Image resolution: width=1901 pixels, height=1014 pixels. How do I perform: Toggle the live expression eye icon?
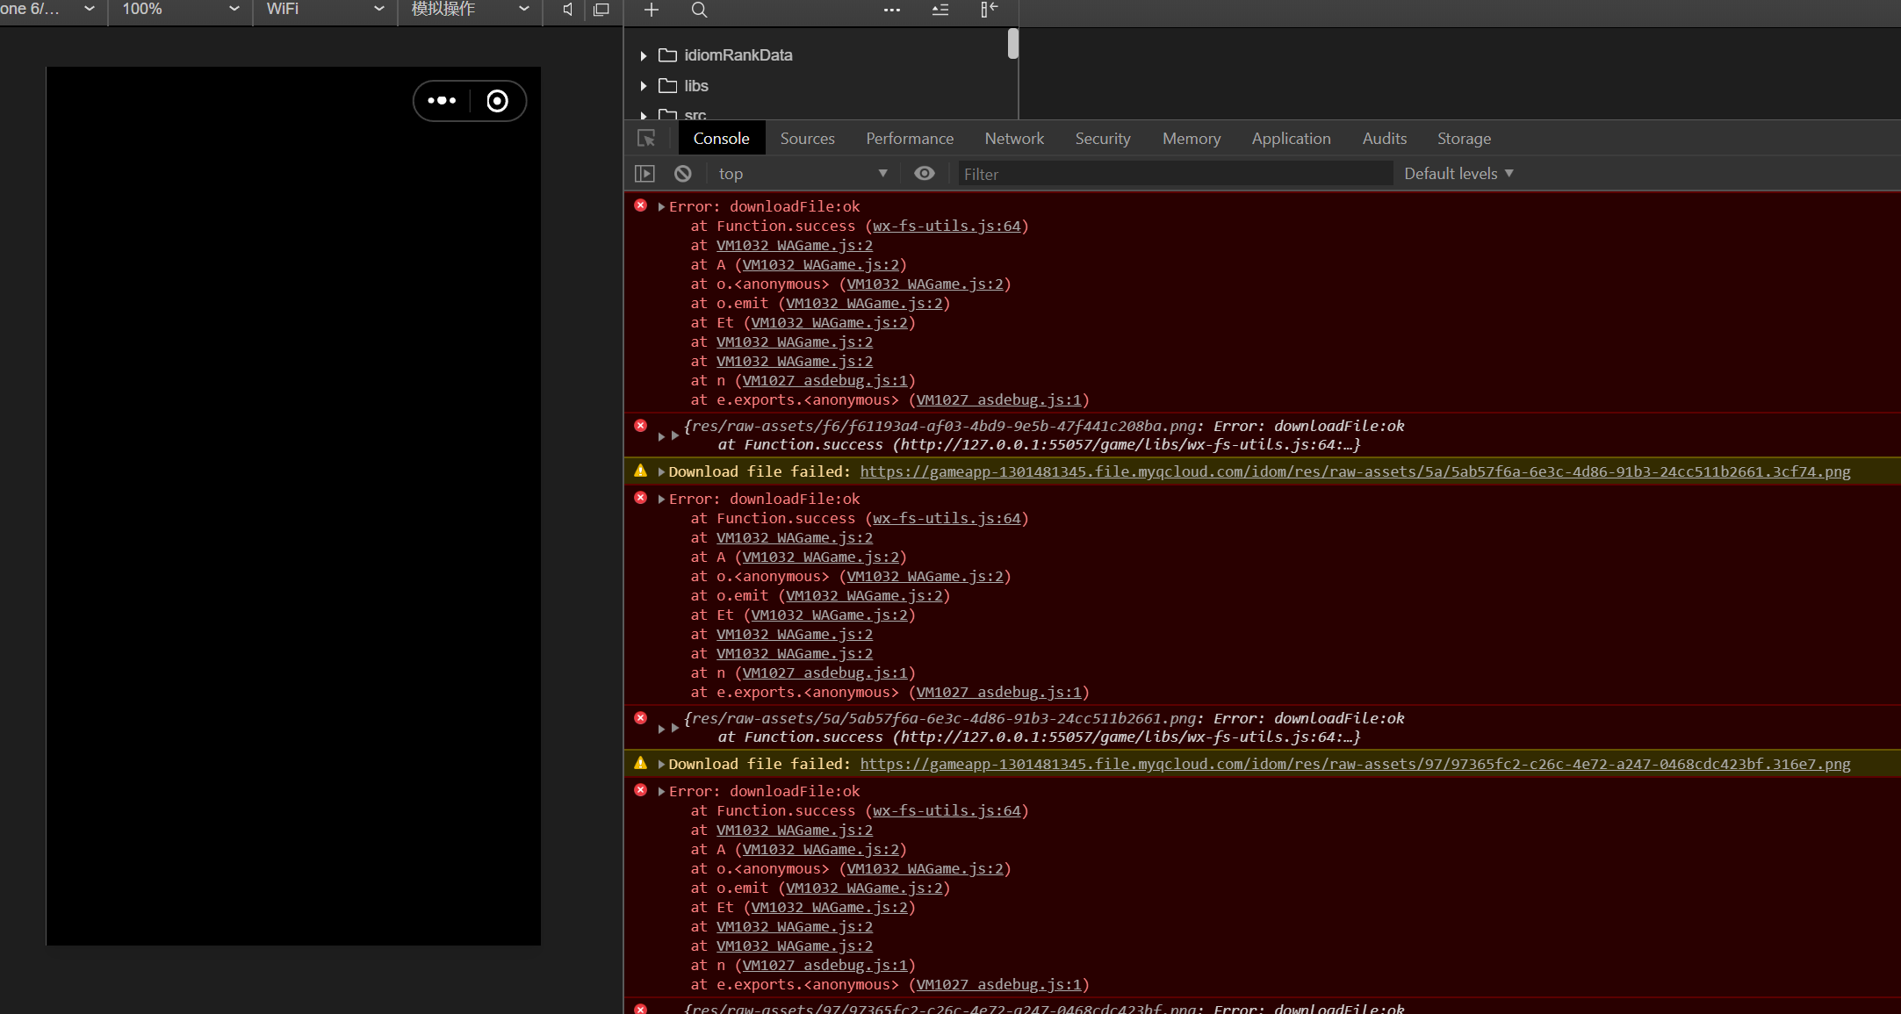[924, 174]
